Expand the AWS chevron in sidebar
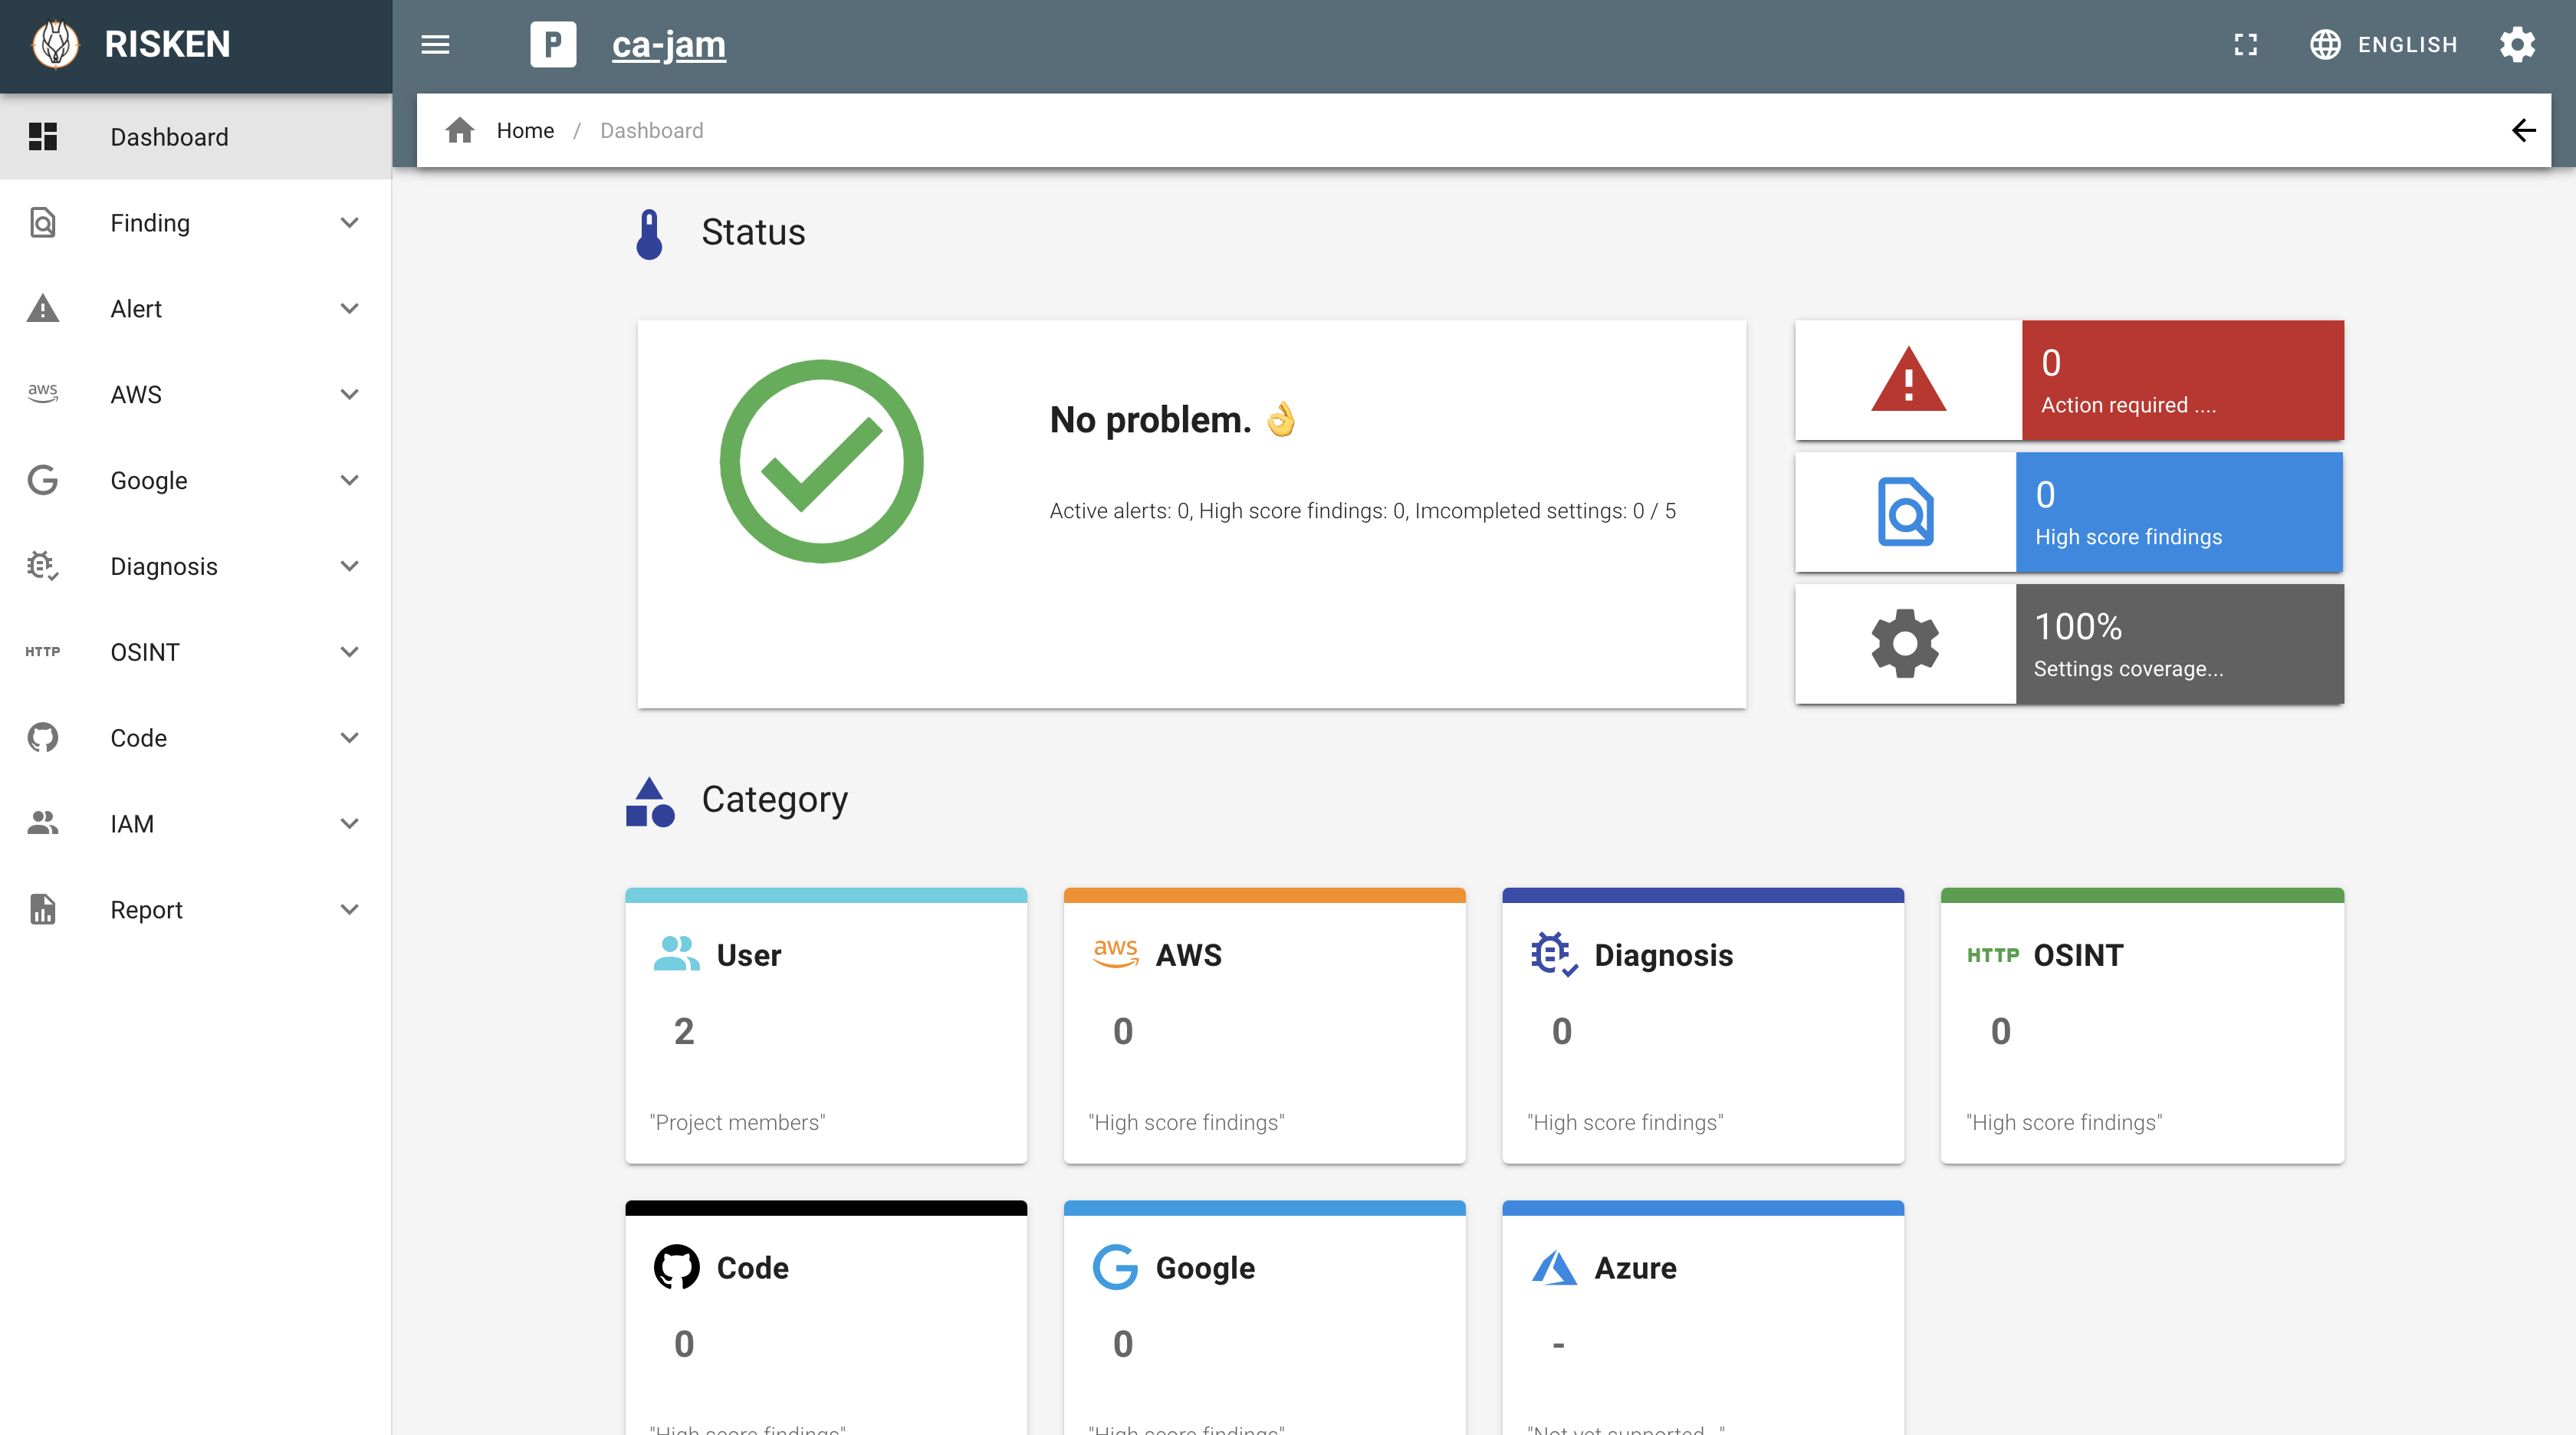Viewport: 2576px width, 1435px height. tap(349, 395)
